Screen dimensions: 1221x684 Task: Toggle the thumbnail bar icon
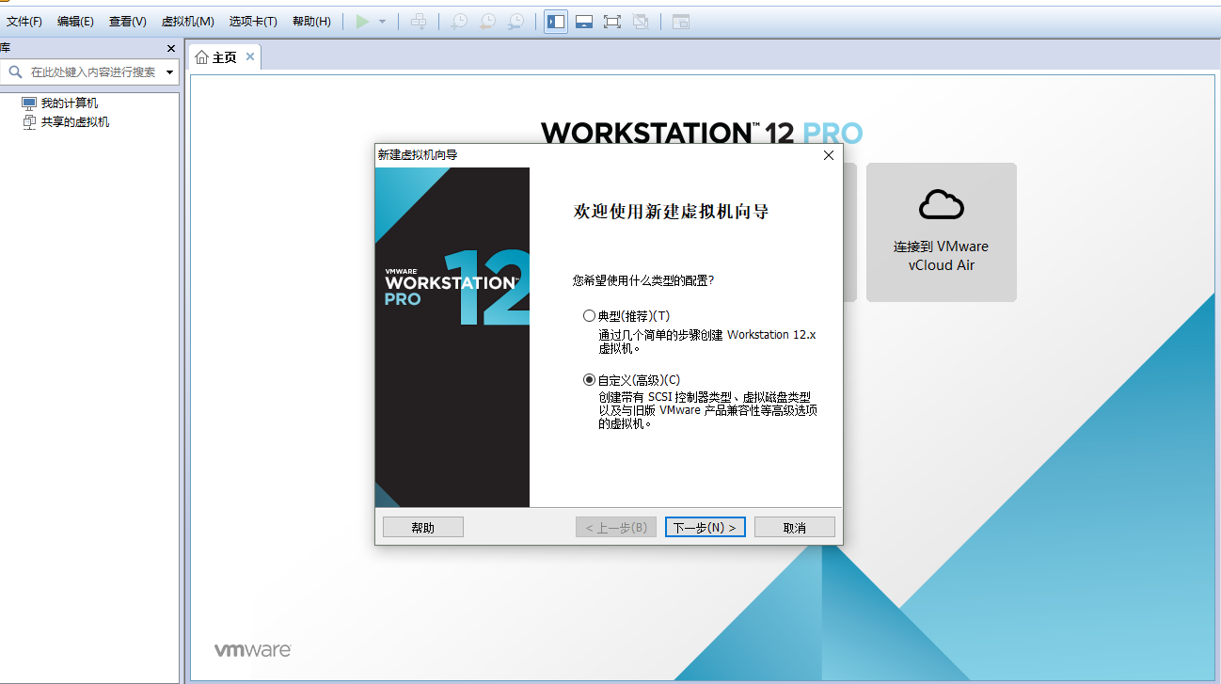click(584, 21)
